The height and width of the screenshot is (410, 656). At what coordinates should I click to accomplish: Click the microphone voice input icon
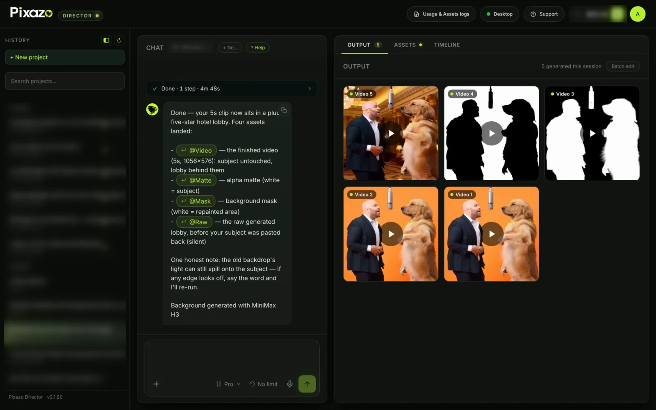coord(290,384)
